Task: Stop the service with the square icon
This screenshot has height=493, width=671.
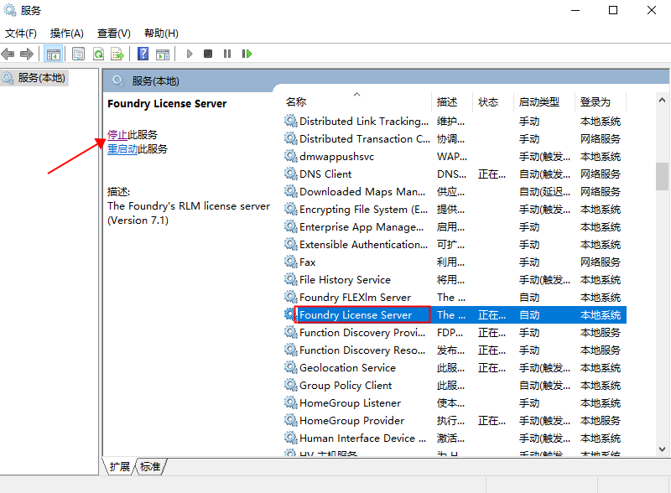Action: click(x=210, y=53)
